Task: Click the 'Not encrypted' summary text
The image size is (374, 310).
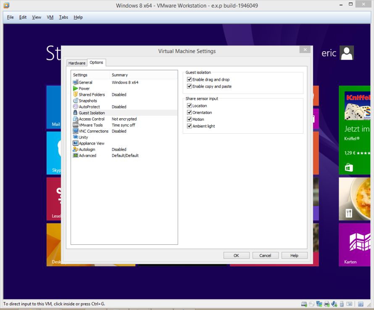Action: pos(124,119)
